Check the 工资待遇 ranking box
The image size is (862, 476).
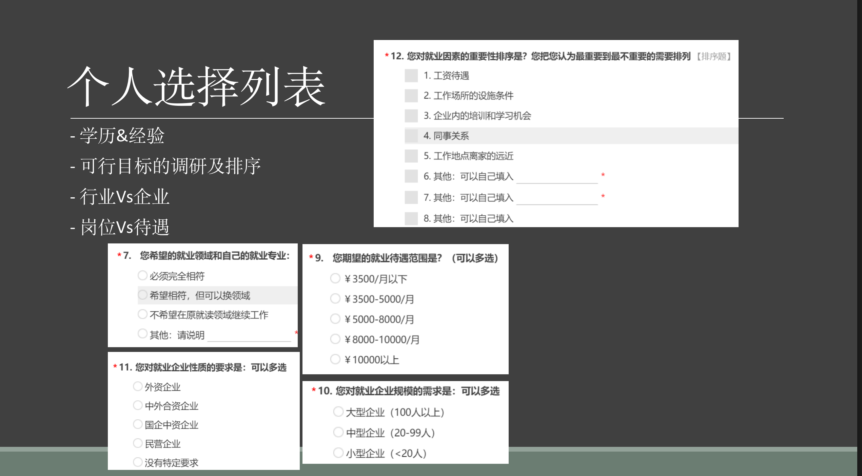[411, 76]
